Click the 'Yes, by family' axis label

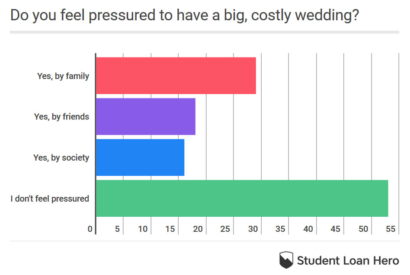[x=63, y=76]
